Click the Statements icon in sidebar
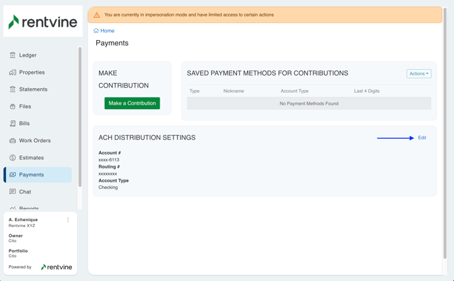This screenshot has width=454, height=281. (13, 89)
